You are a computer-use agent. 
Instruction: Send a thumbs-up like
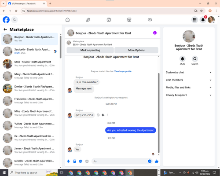click(157, 161)
